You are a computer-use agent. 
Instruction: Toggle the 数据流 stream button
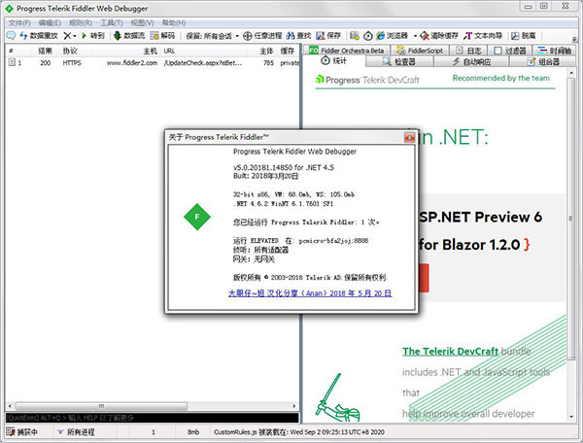[129, 35]
